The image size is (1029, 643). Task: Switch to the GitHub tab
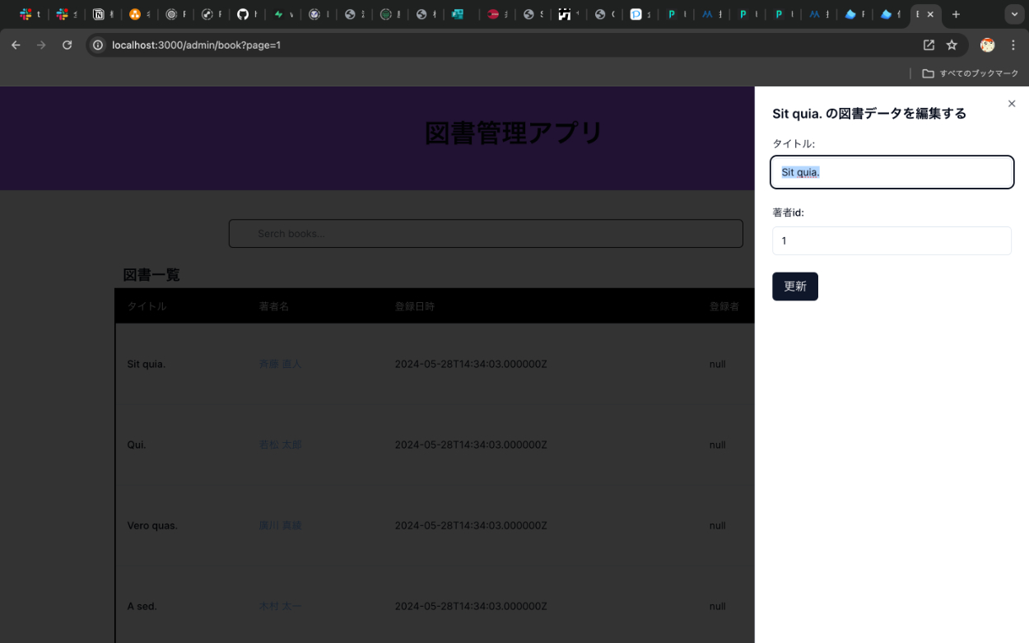pyautogui.click(x=244, y=15)
